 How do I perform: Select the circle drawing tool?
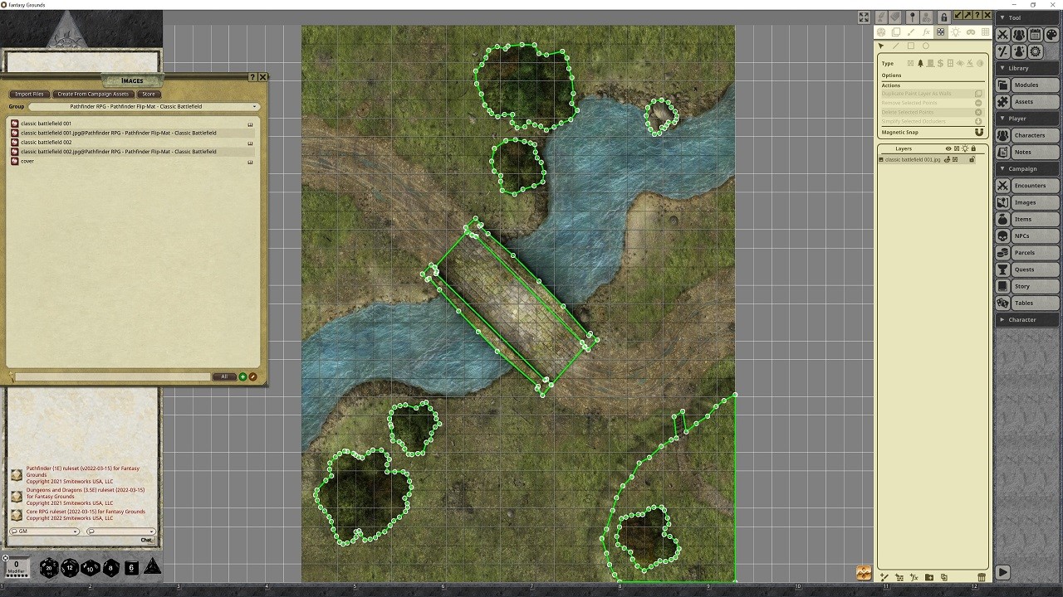(x=925, y=46)
